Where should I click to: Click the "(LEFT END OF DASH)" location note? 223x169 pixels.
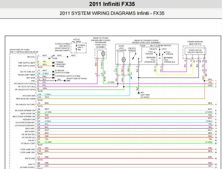pyautogui.click(x=145, y=96)
